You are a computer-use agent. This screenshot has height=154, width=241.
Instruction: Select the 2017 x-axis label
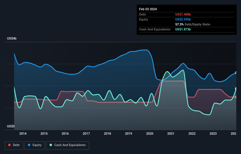(86, 134)
